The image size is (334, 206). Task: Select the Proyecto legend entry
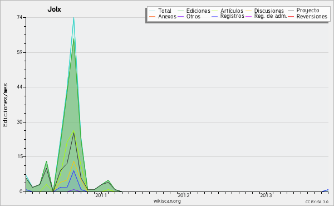pos(308,11)
